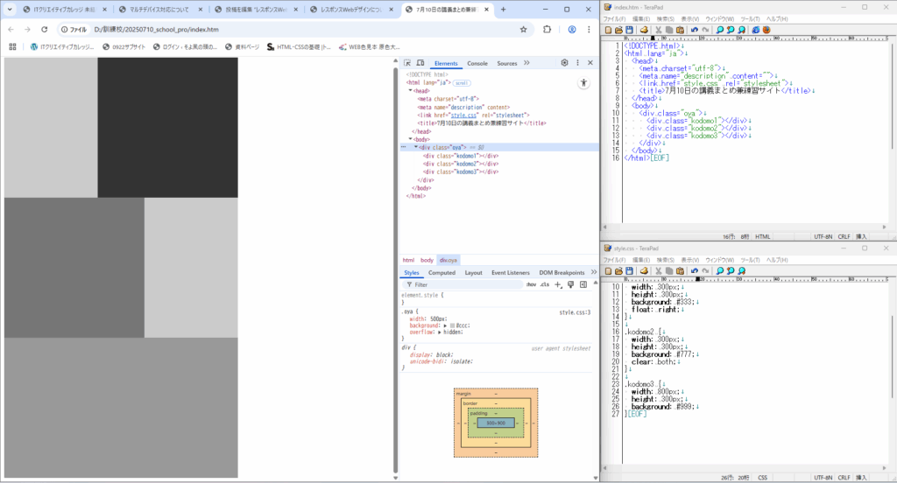Activate the DevTools inspect element picker
897x483 pixels.
point(408,64)
